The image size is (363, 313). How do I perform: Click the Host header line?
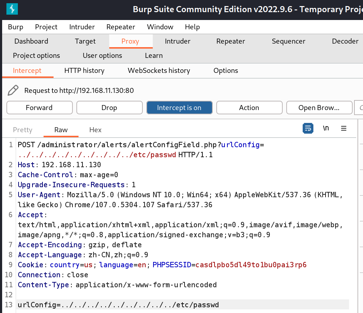(59, 165)
